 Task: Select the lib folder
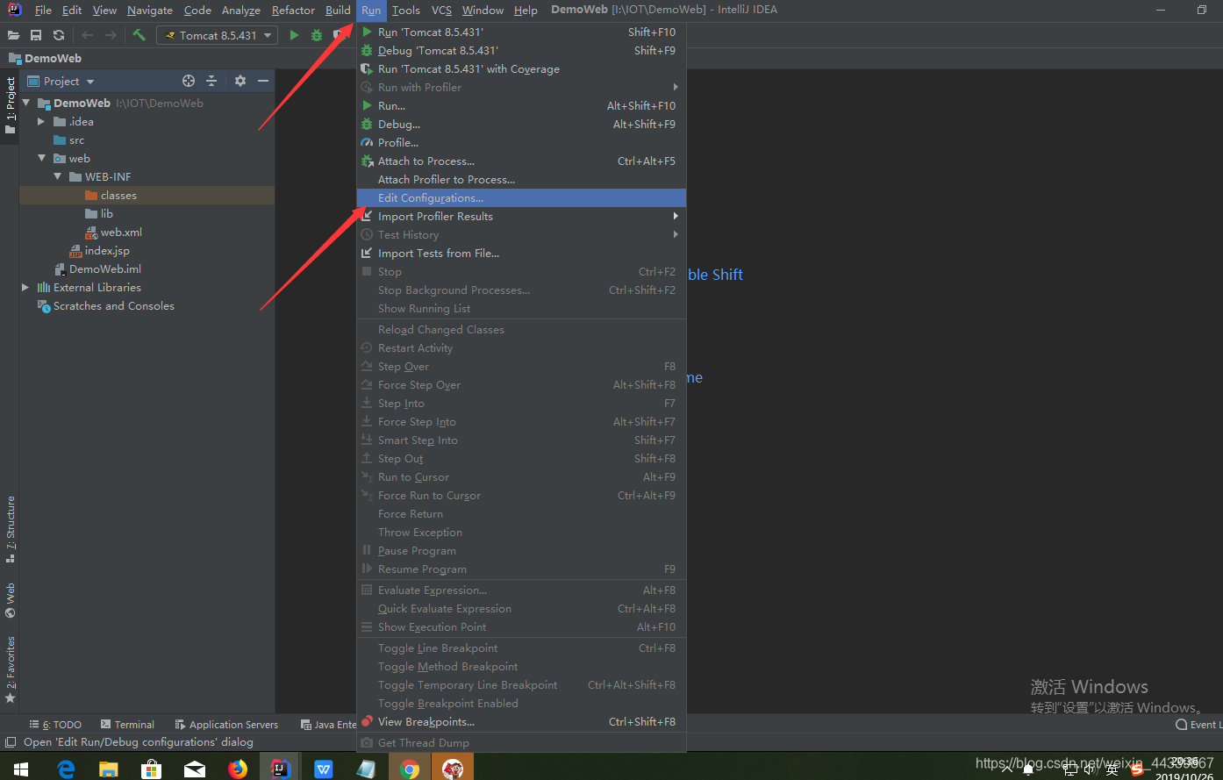click(99, 213)
